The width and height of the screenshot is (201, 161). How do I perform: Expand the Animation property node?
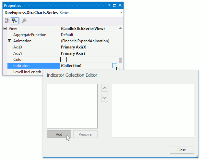click(x=10, y=41)
